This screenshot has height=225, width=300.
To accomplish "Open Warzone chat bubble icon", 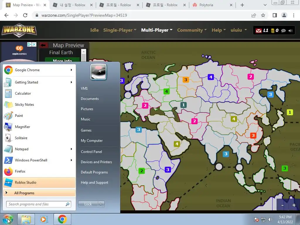I will [283, 30].
